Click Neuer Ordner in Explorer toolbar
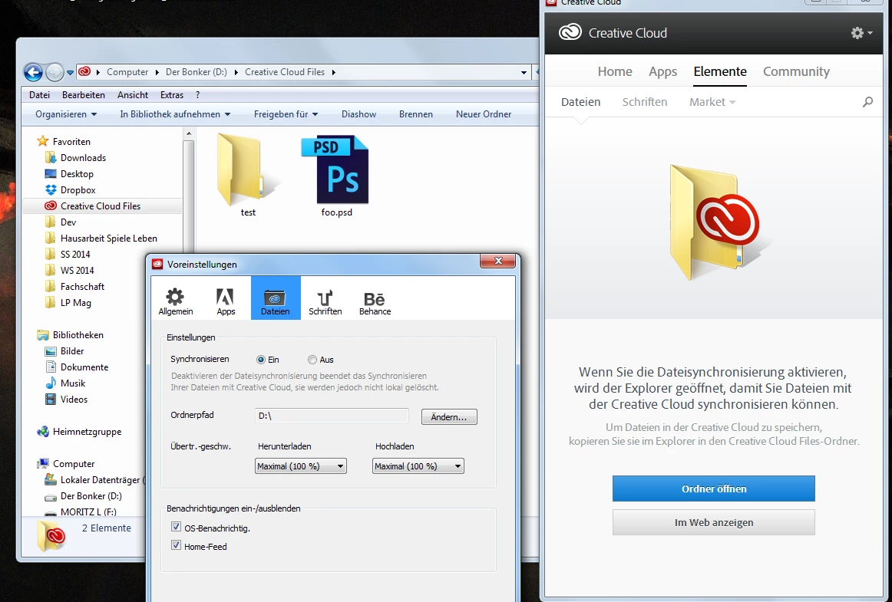892x602 pixels. 484,114
